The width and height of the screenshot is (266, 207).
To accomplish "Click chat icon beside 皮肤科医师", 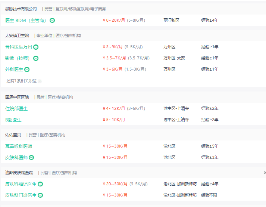I will point(31,158).
